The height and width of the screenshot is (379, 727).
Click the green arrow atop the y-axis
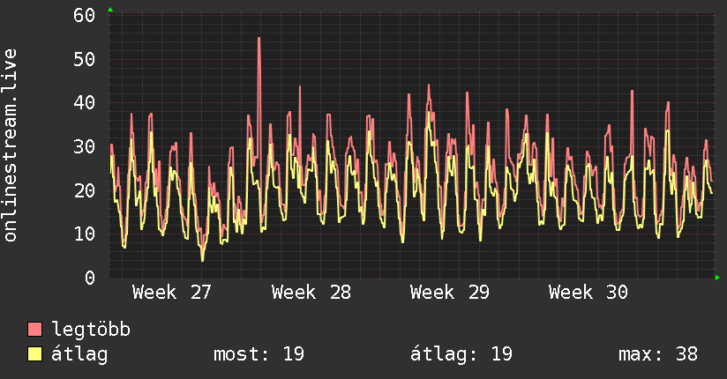pos(110,10)
